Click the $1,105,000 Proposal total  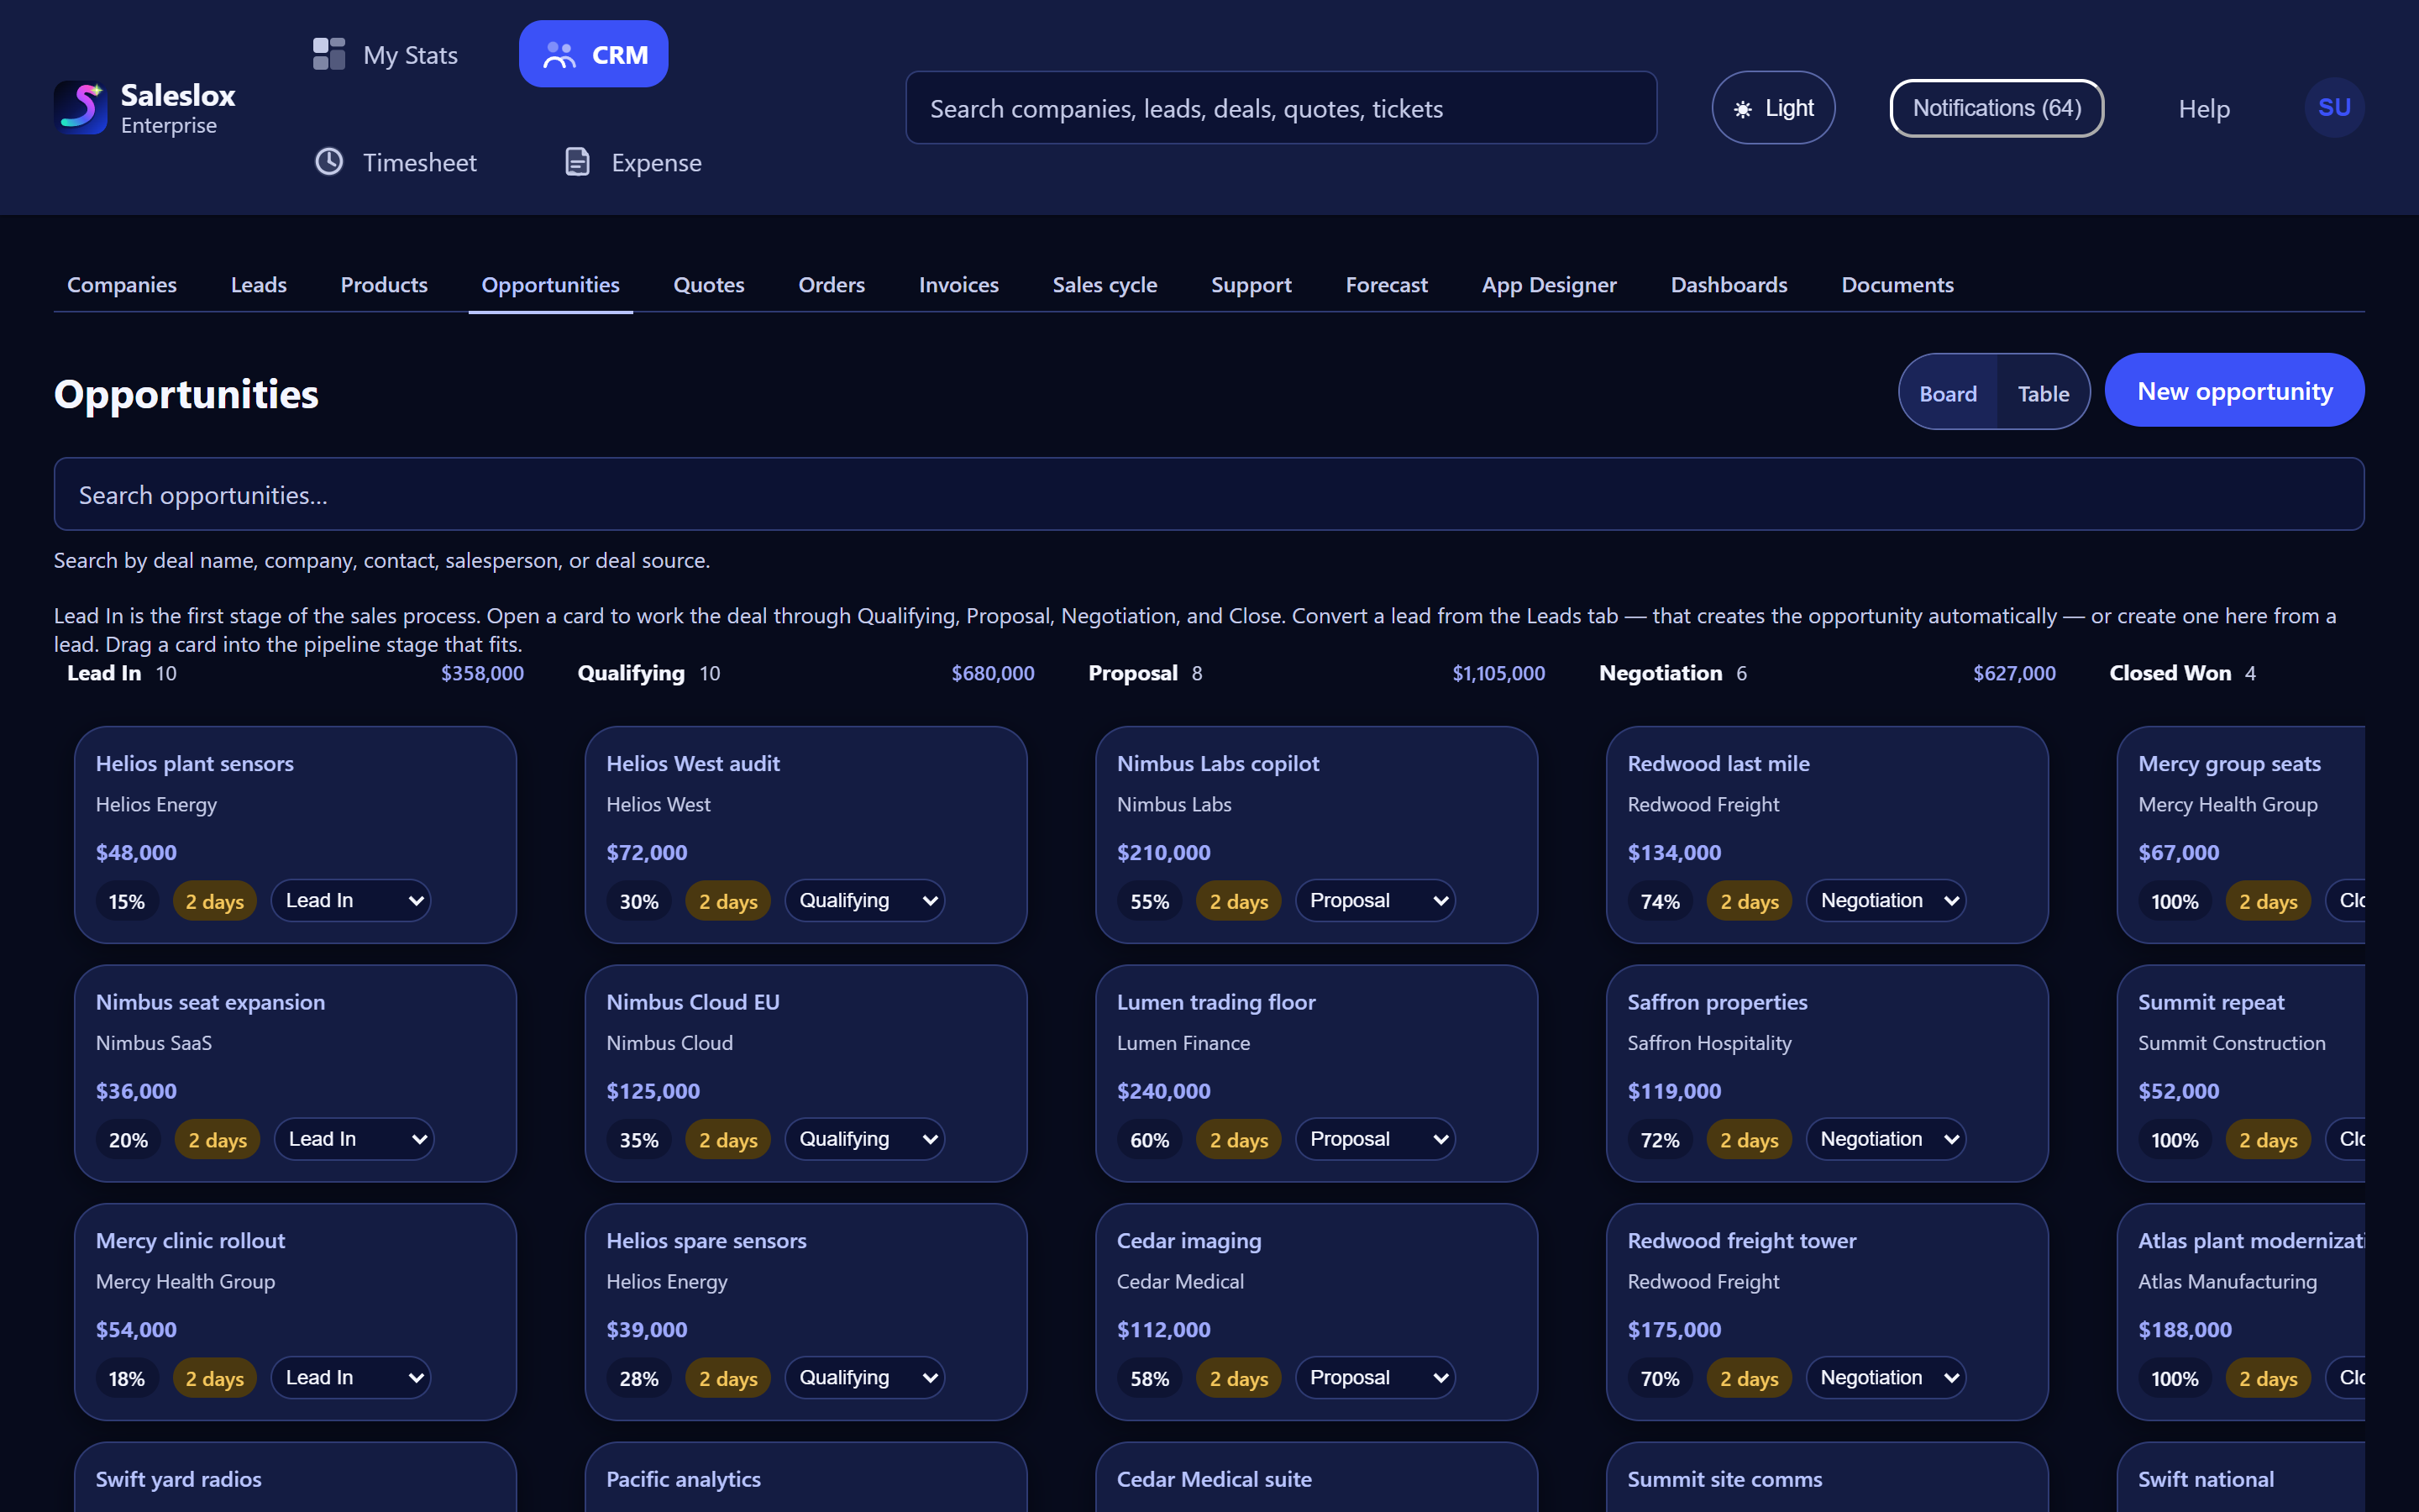(1498, 674)
